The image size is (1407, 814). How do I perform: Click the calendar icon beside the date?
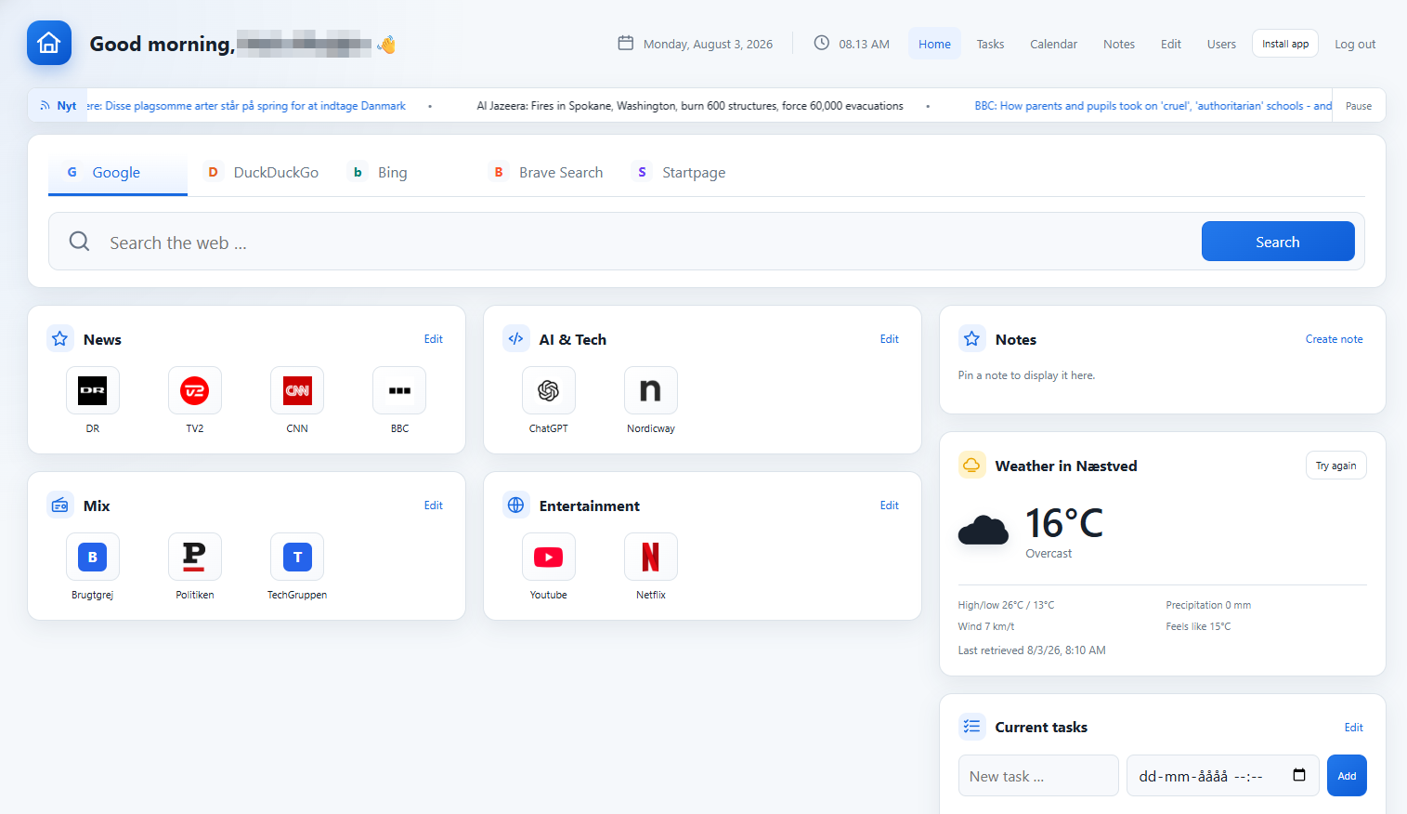626,43
